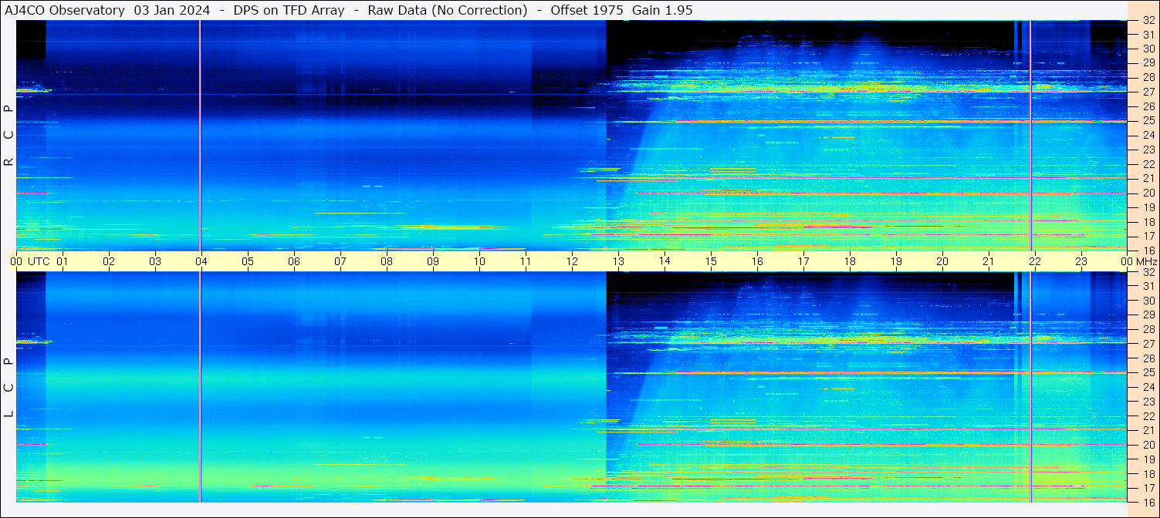Viewport: 1160px width, 518px height.
Task: Click the 'Raw Data (No Correction)' label
Action: 448,10
